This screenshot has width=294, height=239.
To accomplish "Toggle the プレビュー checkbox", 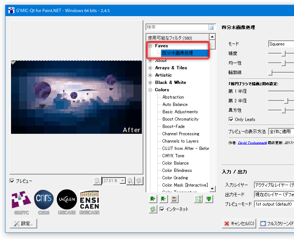I will coord(12,181).
